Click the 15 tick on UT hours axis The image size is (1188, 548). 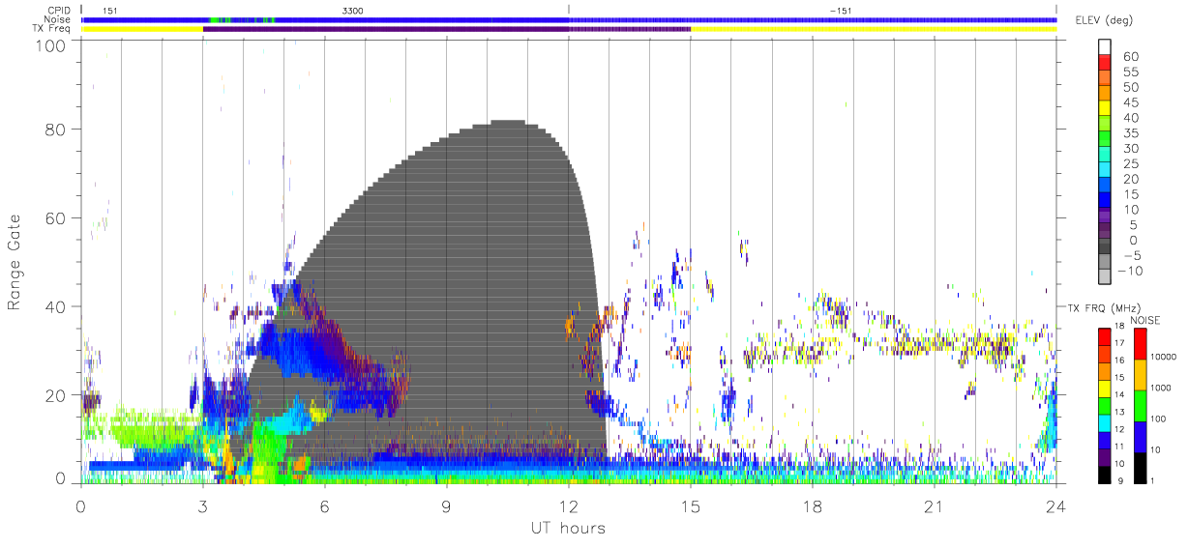tap(691, 506)
